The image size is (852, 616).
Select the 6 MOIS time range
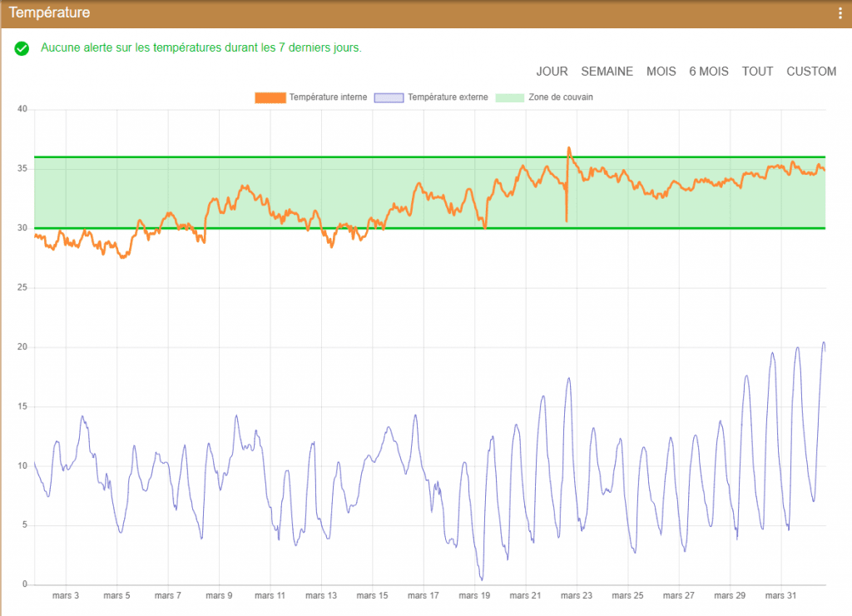click(709, 72)
